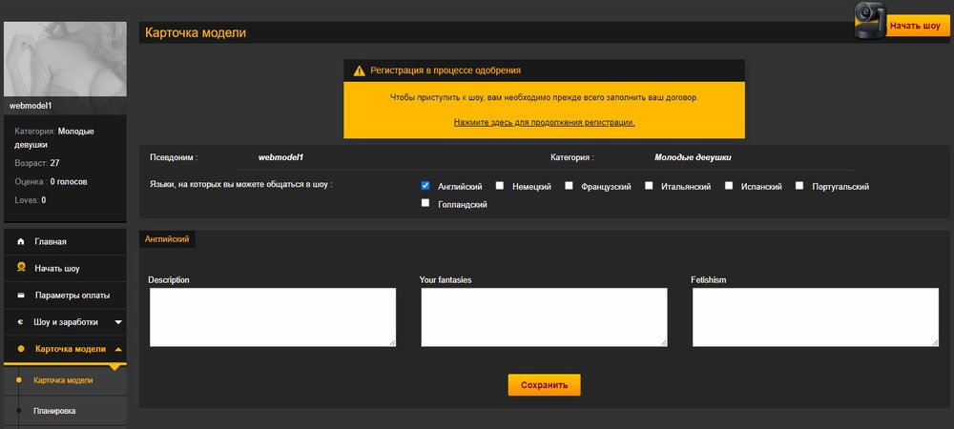
Task: Click the webcam icon in the sidebar menu
Action: (x=21, y=269)
